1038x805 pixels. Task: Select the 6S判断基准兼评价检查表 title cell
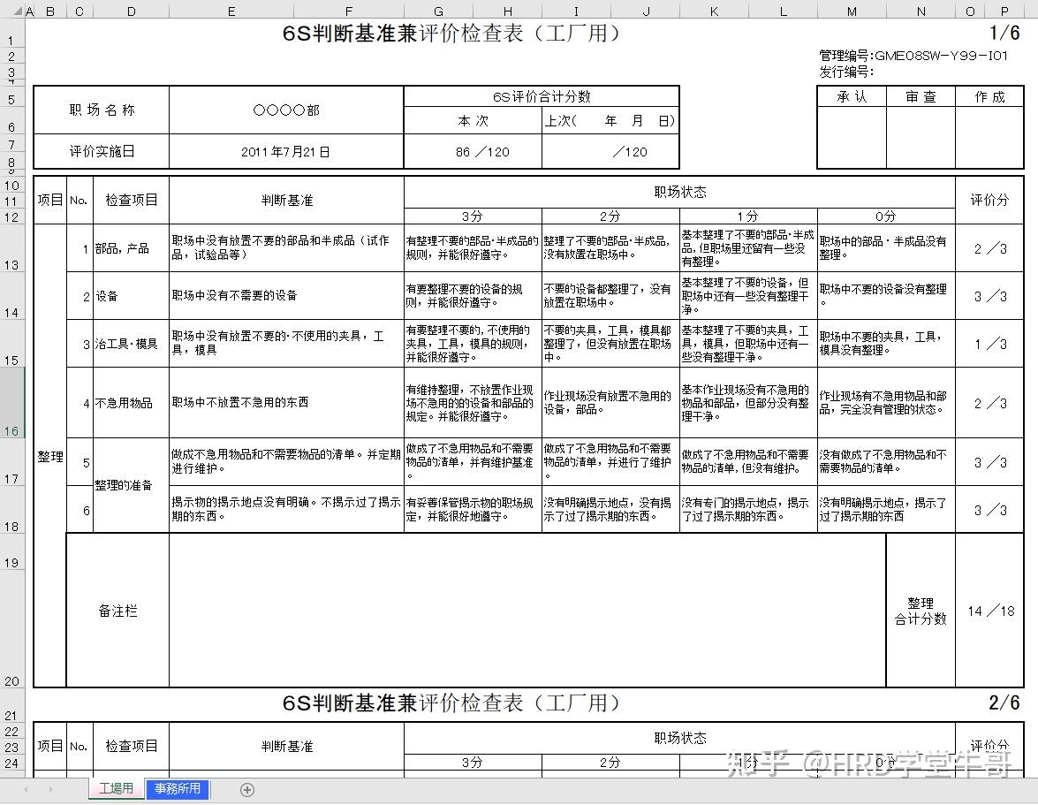pos(451,34)
